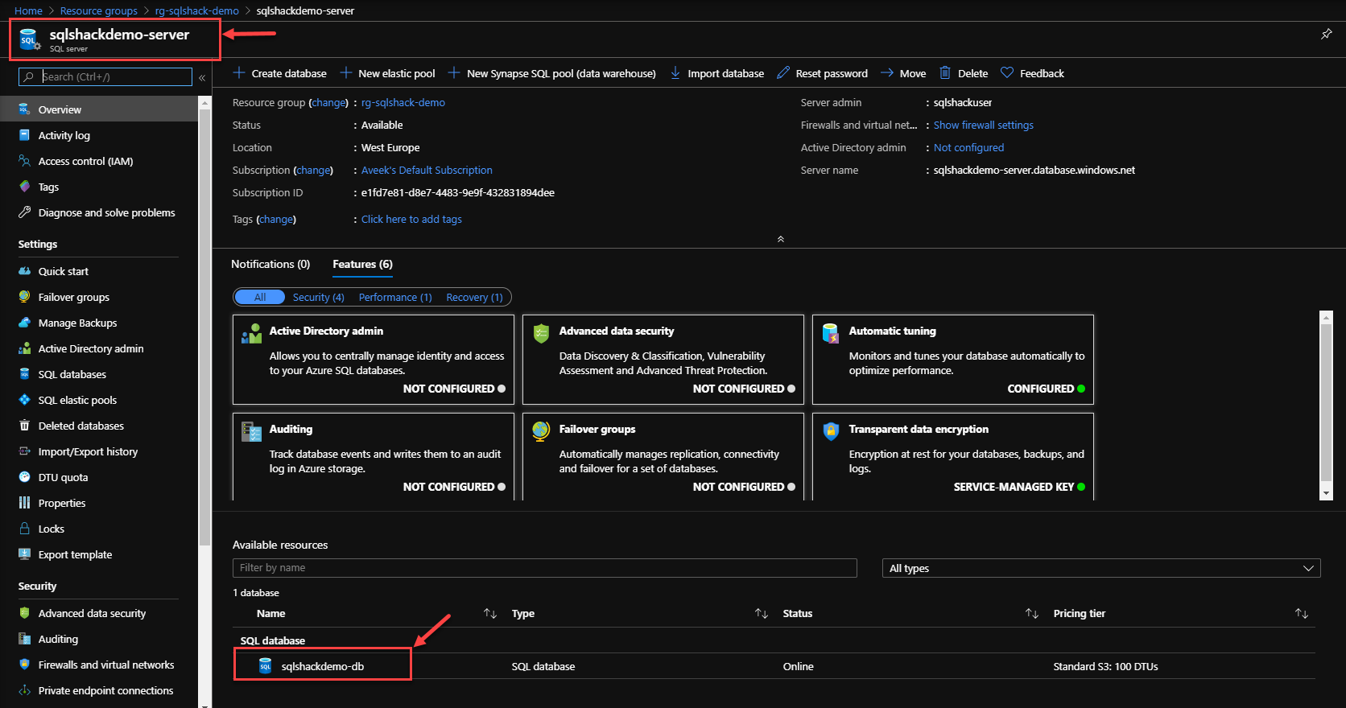This screenshot has width=1346, height=708.
Task: Select the All features filter pill
Action: (259, 297)
